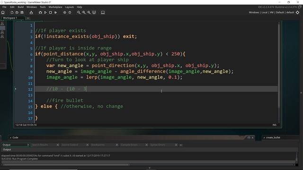Screen dimensions: 303x170
Task: Click the target settings Windows | Local | VM text
Action: [x=271, y=12]
